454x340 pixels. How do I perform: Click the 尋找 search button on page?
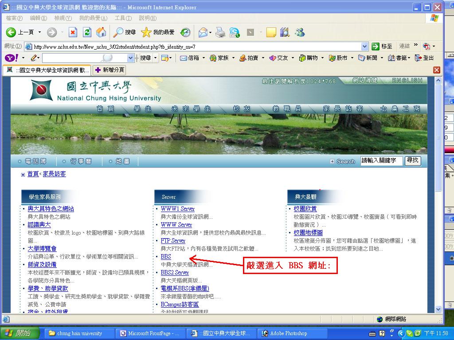pyautogui.click(x=413, y=160)
